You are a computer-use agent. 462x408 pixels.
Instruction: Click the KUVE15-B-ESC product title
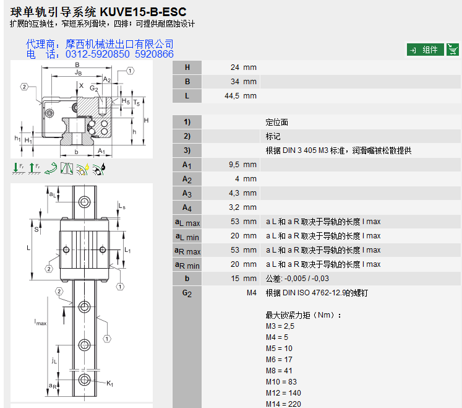pyautogui.click(x=143, y=12)
